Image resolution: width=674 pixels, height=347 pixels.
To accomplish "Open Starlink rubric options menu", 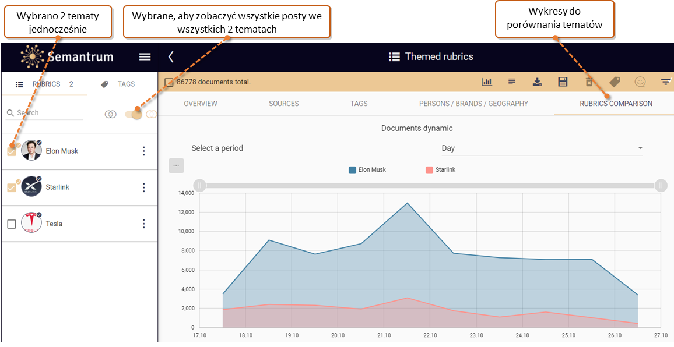I will (144, 187).
